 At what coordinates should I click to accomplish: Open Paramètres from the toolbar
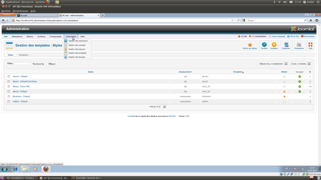click(x=299, y=45)
